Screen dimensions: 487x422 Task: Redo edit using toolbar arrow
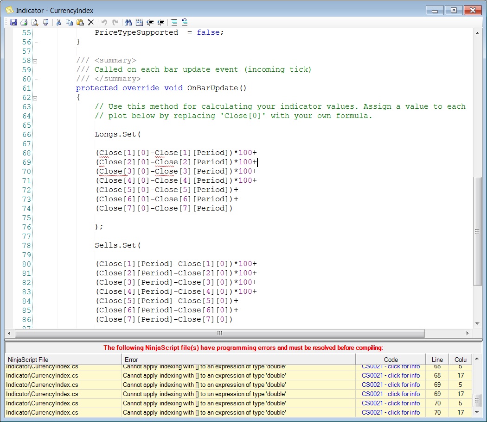115,22
